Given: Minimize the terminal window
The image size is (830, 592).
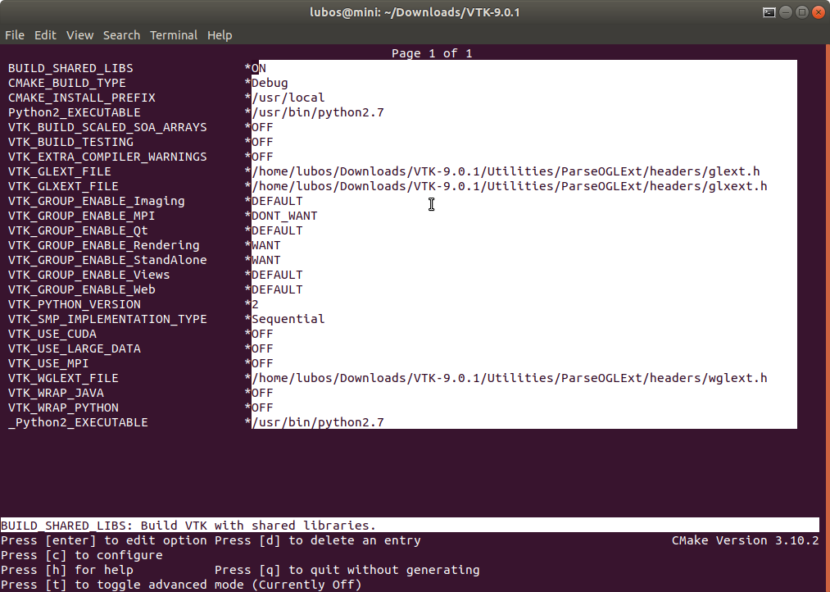Looking at the screenshot, I should coord(786,12).
